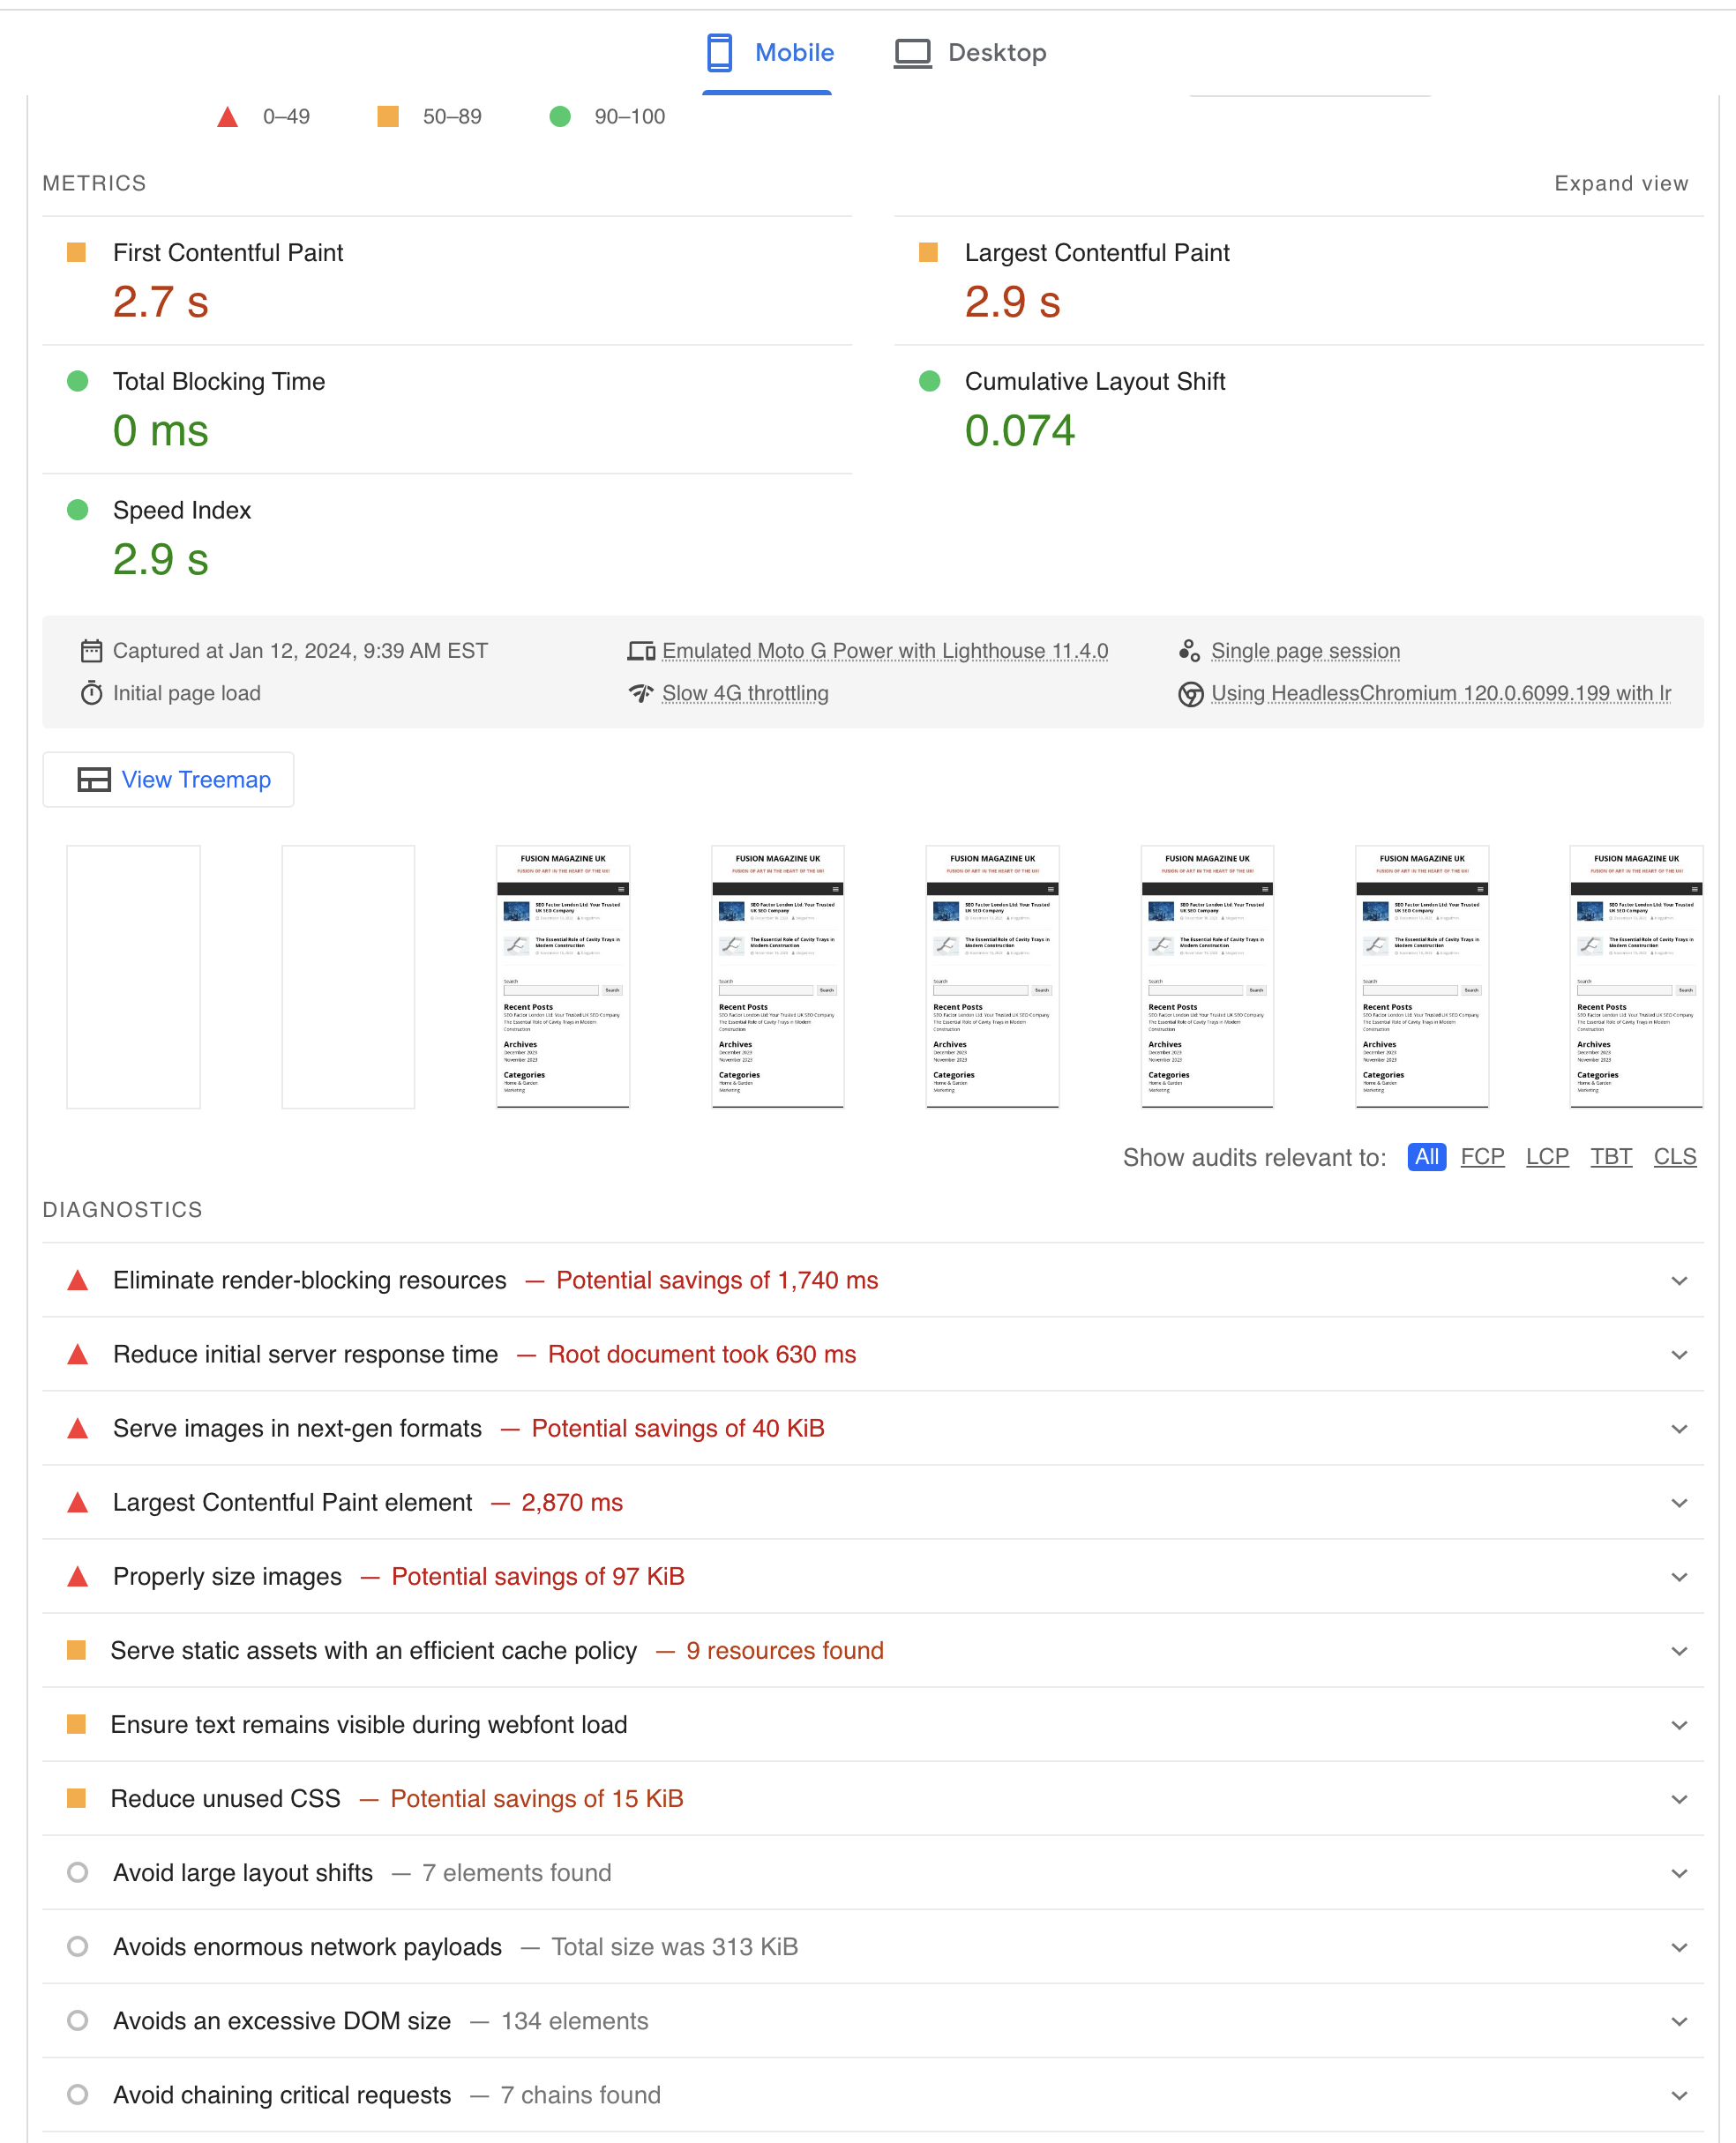Expand Reduce unused CSS audit
The height and width of the screenshot is (2143, 1736).
[x=872, y=1798]
